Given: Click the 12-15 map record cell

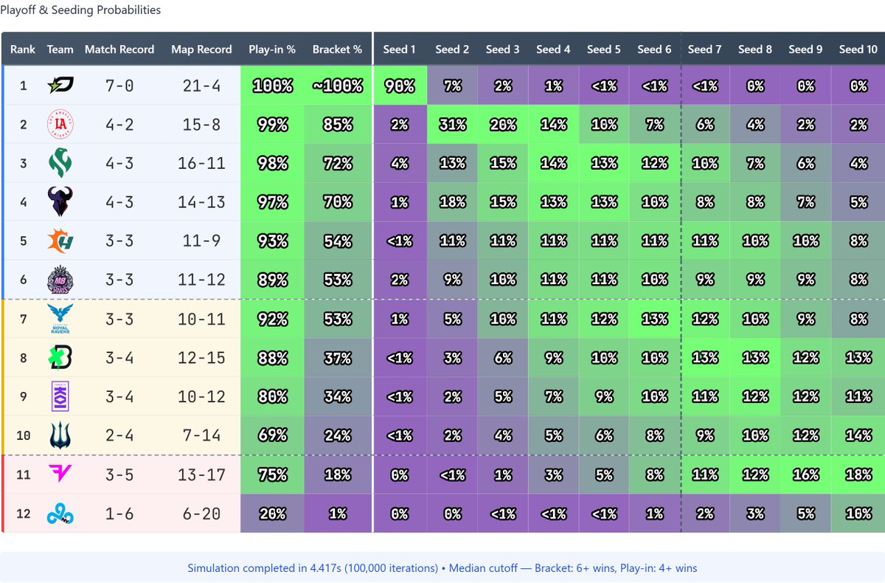Looking at the screenshot, I should (x=201, y=357).
